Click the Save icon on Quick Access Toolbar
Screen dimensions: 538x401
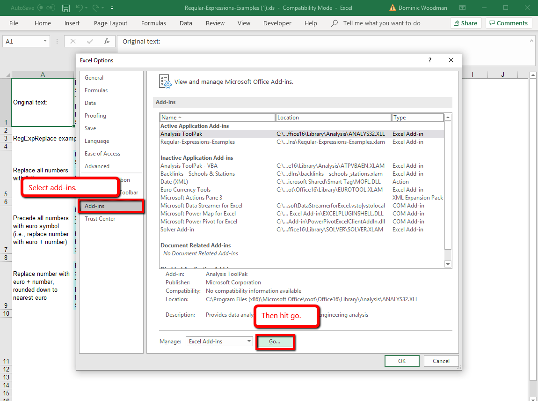tap(65, 8)
